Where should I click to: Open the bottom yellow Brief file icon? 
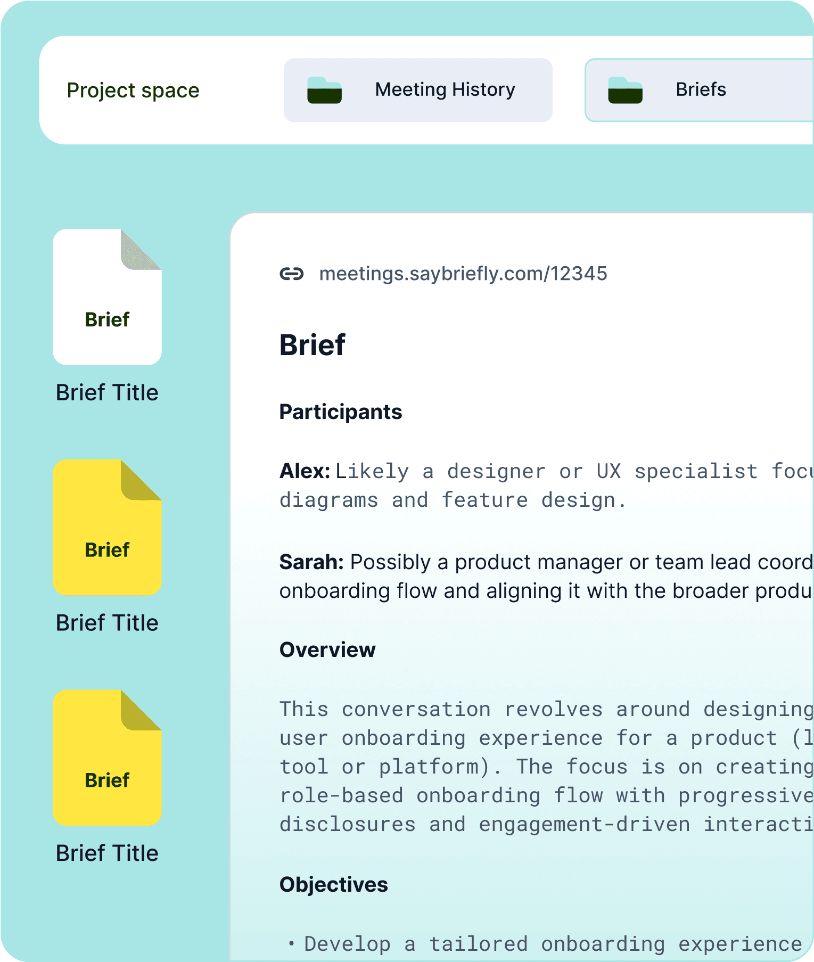pos(107,758)
